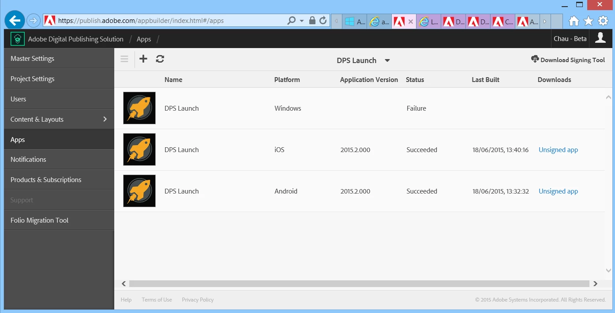
Task: Click the tab strip right arrow
Action: (545, 21)
